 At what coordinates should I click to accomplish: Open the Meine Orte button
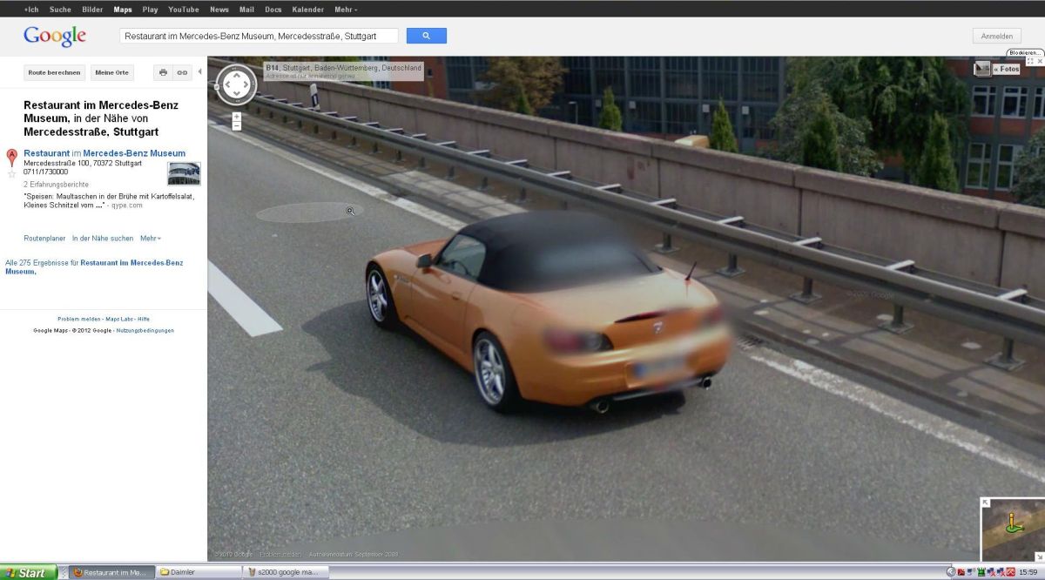111,72
